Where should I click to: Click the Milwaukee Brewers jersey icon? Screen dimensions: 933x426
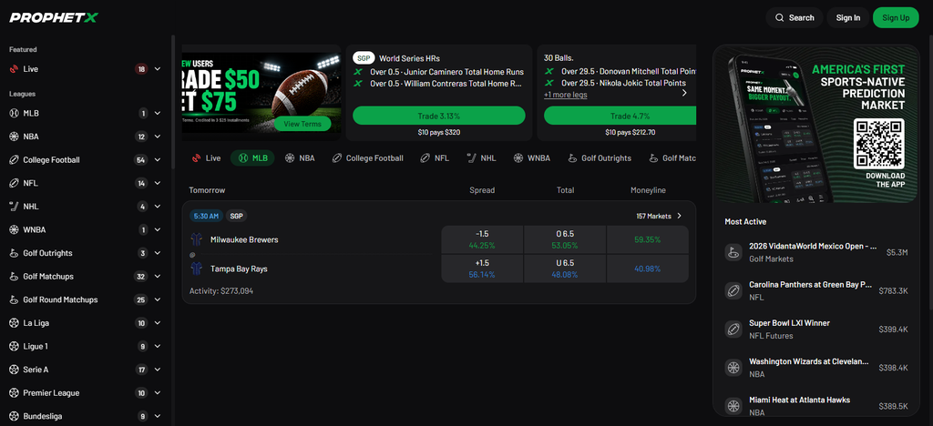pyautogui.click(x=197, y=239)
